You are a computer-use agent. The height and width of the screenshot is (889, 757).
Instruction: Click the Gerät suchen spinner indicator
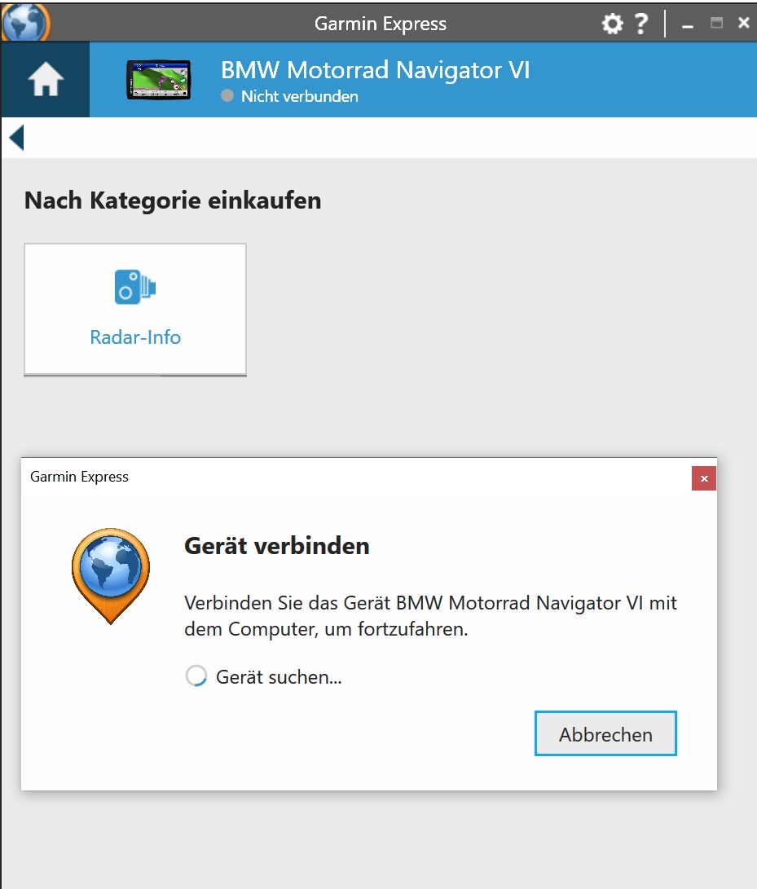coord(196,675)
